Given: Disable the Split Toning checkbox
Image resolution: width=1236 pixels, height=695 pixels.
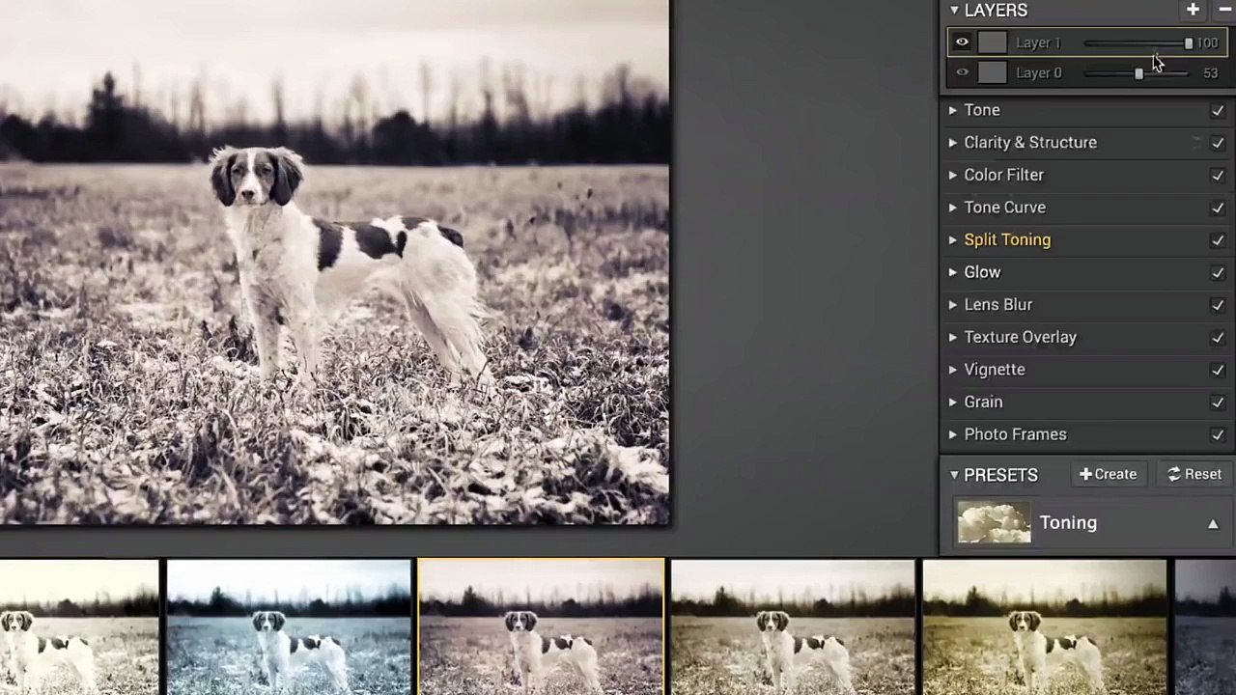Looking at the screenshot, I should click(x=1218, y=240).
